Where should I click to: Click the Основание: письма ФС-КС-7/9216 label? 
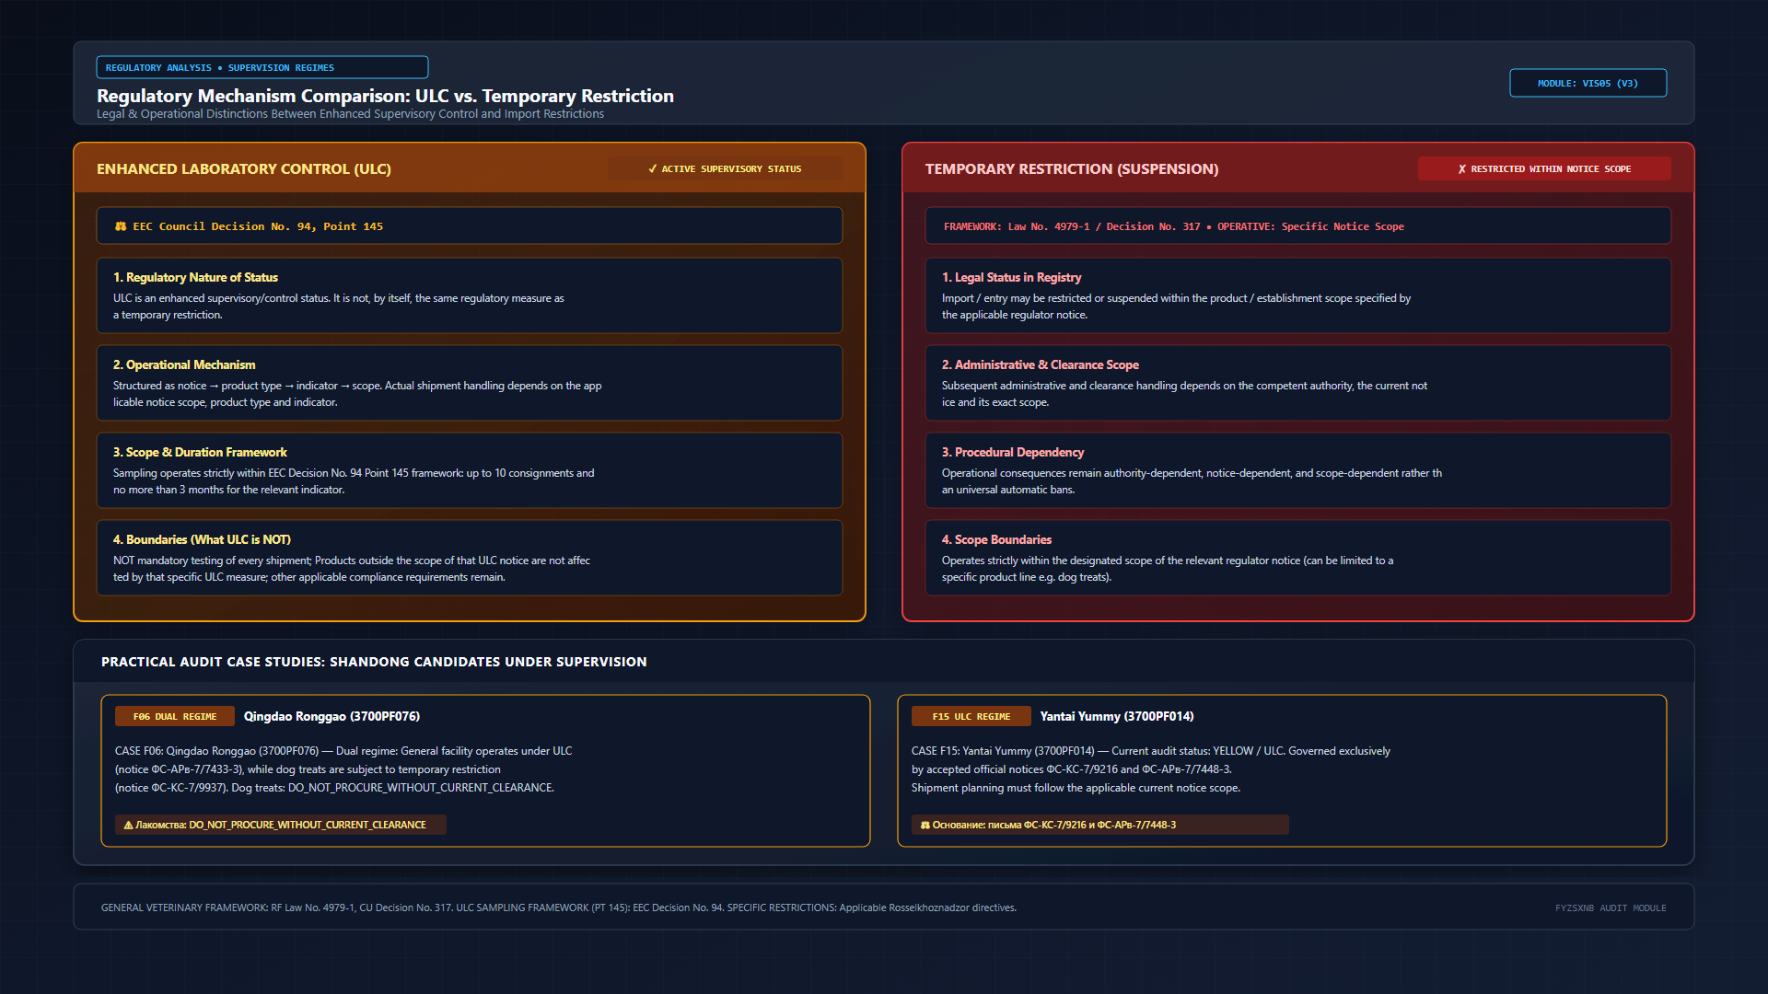(1100, 826)
